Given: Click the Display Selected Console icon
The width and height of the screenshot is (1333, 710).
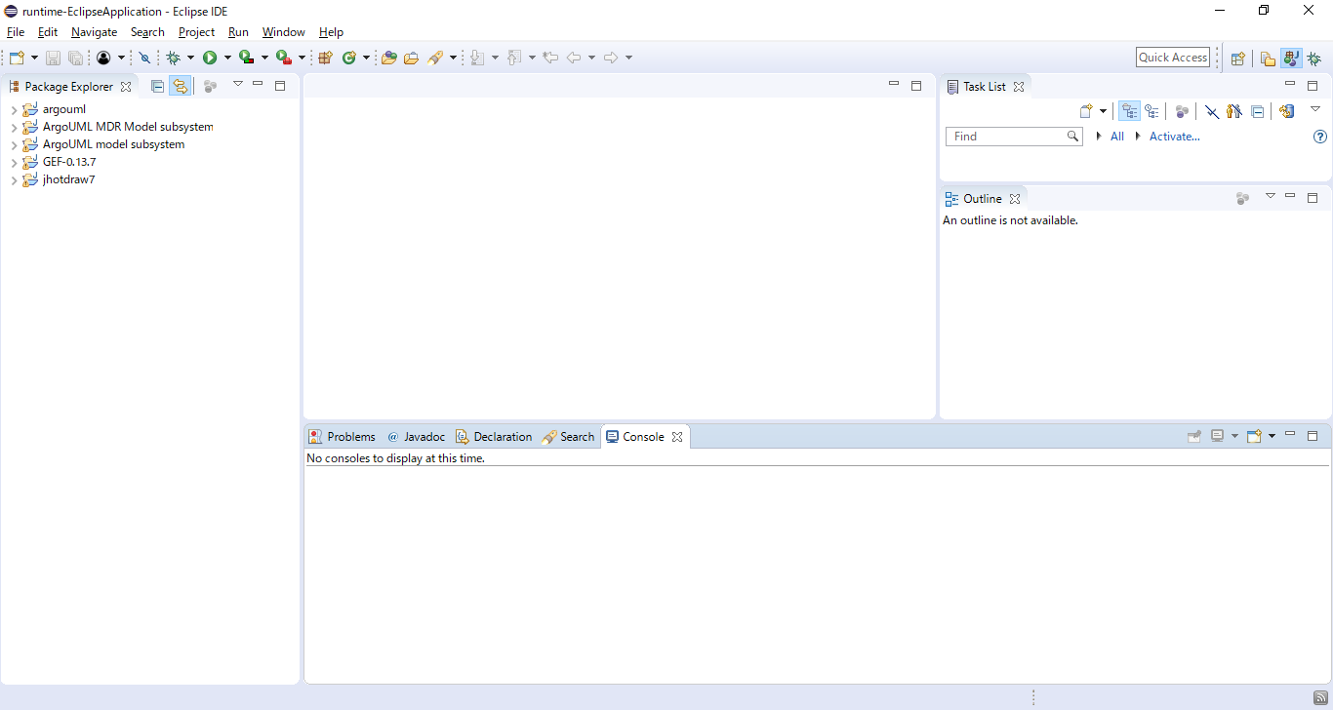Looking at the screenshot, I should coord(1218,436).
